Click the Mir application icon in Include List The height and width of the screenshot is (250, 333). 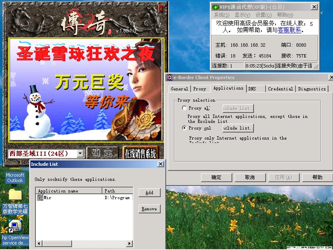[40, 197]
